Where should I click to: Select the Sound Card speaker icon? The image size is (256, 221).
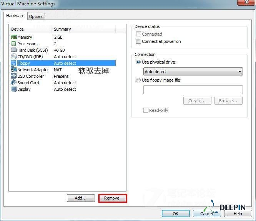(14, 83)
